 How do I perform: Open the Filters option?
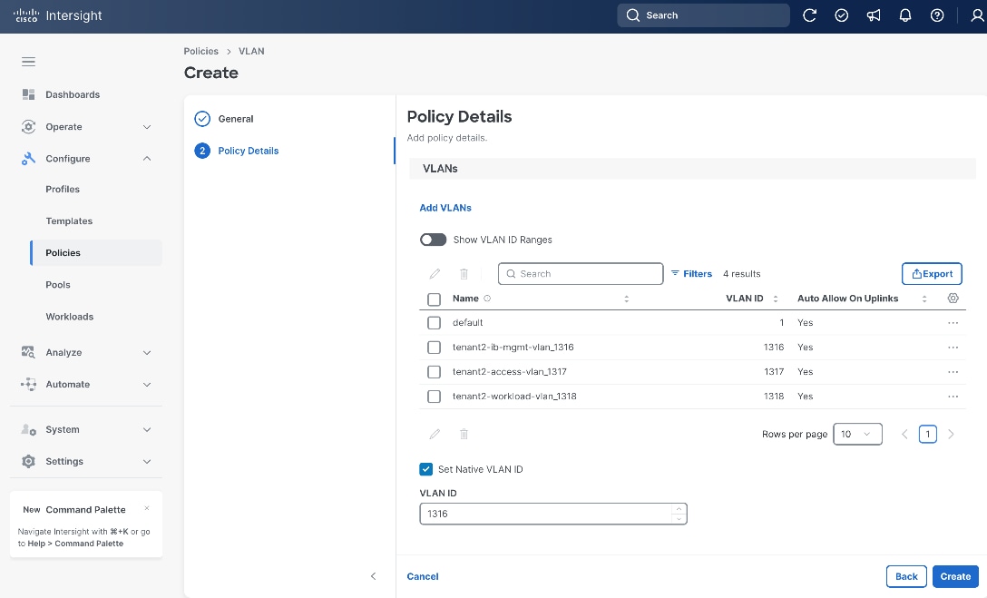tap(691, 274)
